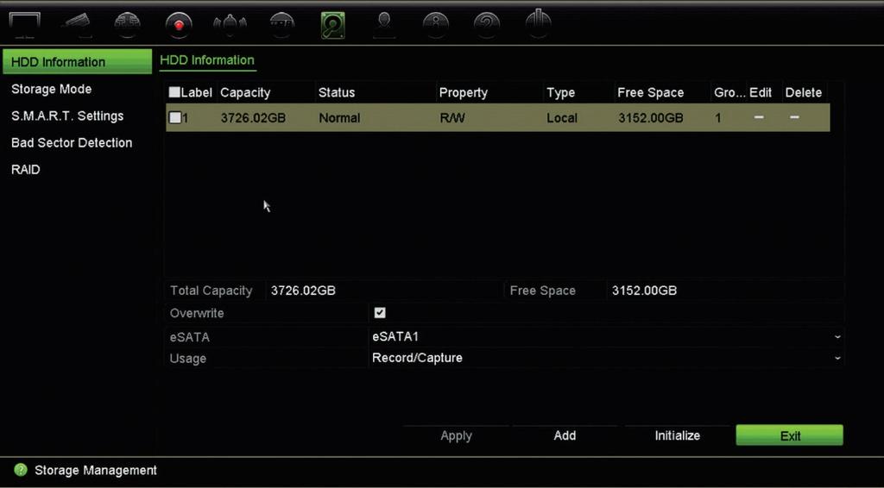Check the box for HDD row 1
This screenshot has height=488, width=884.
click(175, 117)
